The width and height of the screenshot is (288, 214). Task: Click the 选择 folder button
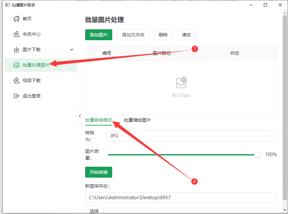pyautogui.click(x=94, y=210)
